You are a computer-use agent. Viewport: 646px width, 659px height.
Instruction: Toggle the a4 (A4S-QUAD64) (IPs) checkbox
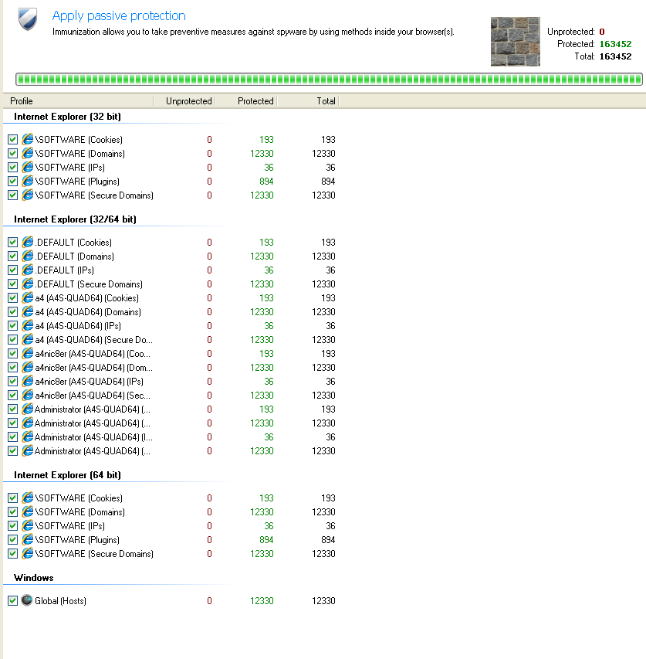pos(12,326)
